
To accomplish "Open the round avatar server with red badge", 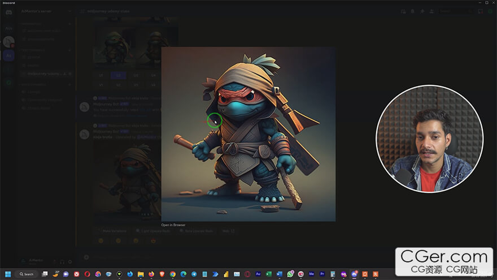I will coord(8,42).
